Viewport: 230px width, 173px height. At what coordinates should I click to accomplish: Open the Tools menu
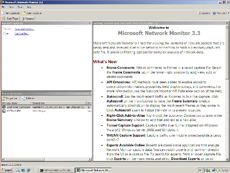tap(20, 7)
